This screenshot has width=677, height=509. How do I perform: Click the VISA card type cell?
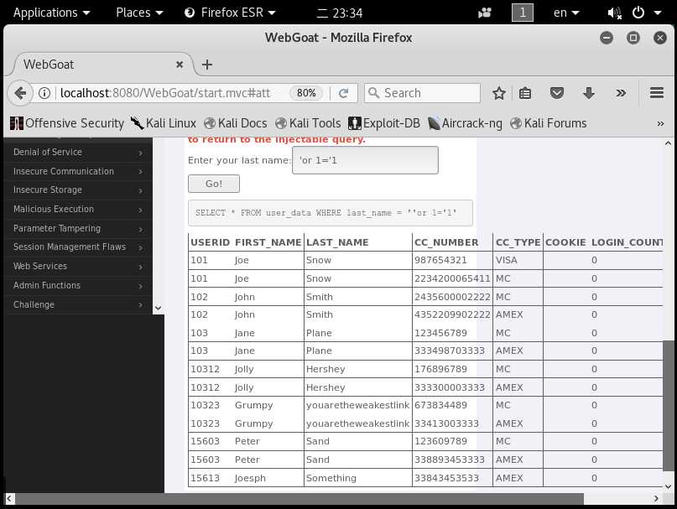coord(506,260)
